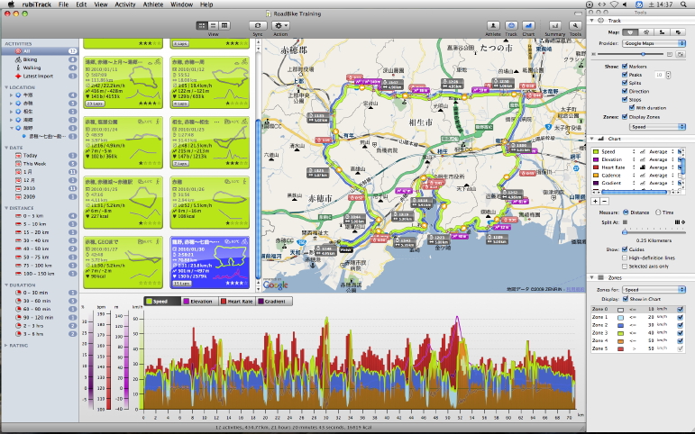
Task: Switch to calendar view of activities
Action: click(x=224, y=26)
